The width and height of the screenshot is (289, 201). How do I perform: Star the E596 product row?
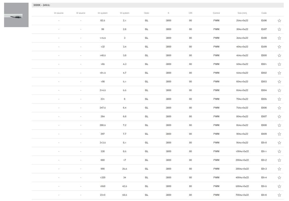point(279,21)
